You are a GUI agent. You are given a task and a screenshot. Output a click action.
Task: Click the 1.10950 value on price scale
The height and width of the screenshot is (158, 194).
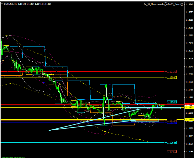tap(189, 128)
